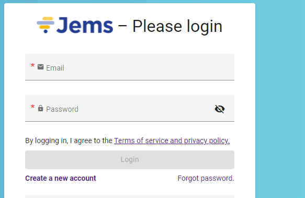The image size is (305, 198).
Task: Open Terms of service and privacy policy
Action: tap(172, 141)
